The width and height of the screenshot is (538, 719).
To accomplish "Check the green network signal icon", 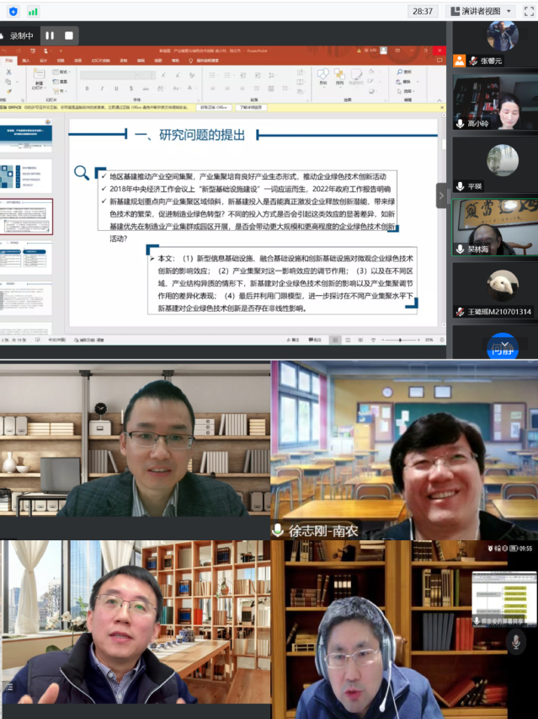I will pyautogui.click(x=33, y=11).
